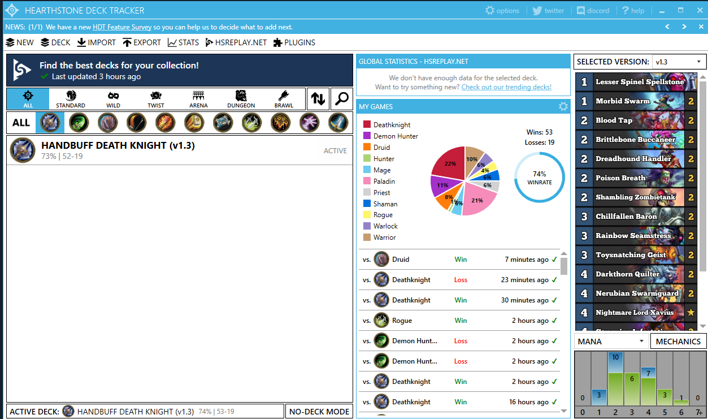Screen dimensions: 708x419
Task: Click the Hearthstone Deck Tracker logo
Action: [x=12, y=10]
